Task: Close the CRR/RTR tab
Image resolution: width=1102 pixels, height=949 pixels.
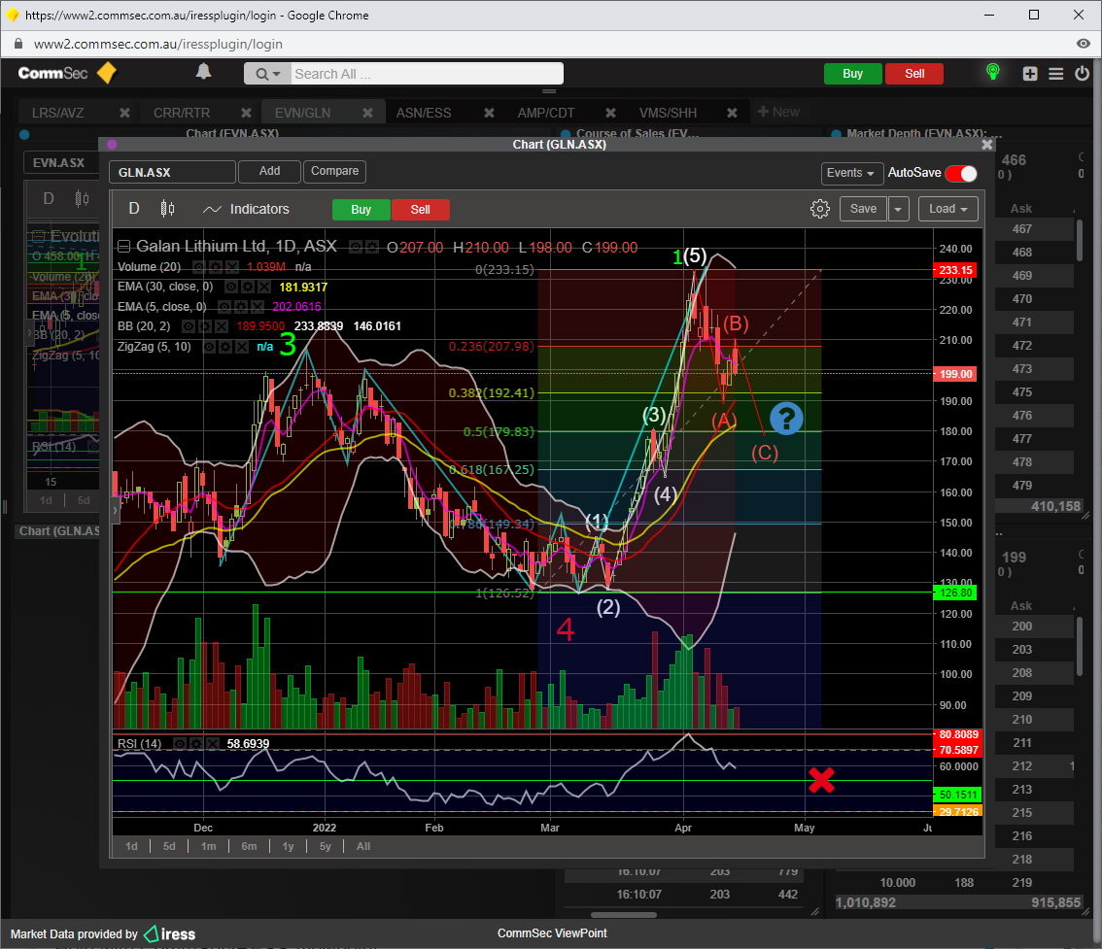Action: [246, 113]
